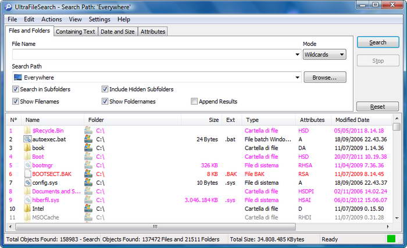Toggle Search in Subfolders checkbox
The image size is (407, 248).
pos(16,89)
